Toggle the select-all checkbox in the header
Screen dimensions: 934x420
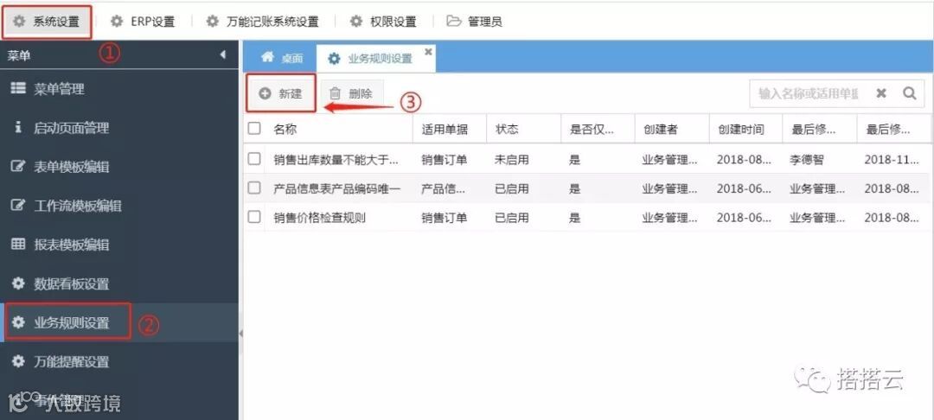click(254, 129)
